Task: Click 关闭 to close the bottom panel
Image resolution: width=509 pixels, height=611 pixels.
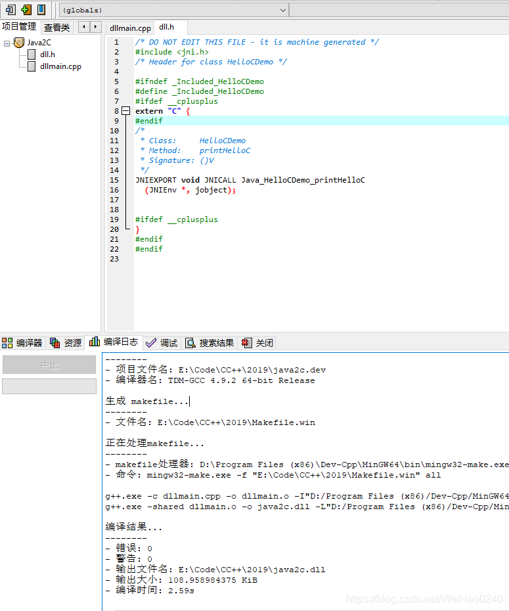Action: tap(257, 343)
